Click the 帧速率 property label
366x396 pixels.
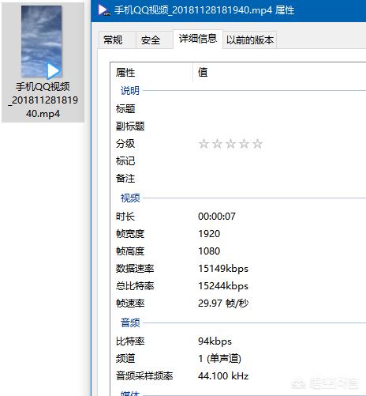click(130, 304)
